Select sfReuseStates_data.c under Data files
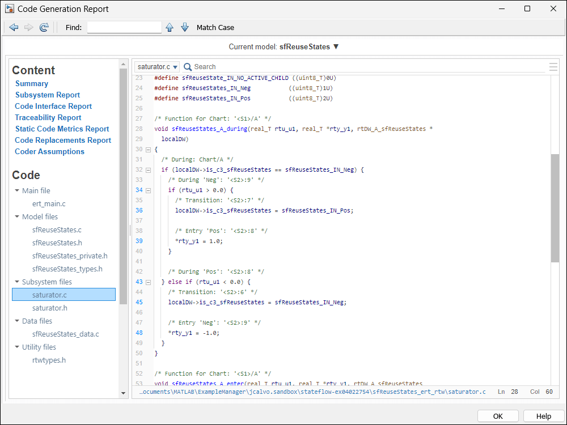Viewport: 567px width, 425px height. pyautogui.click(x=65, y=334)
